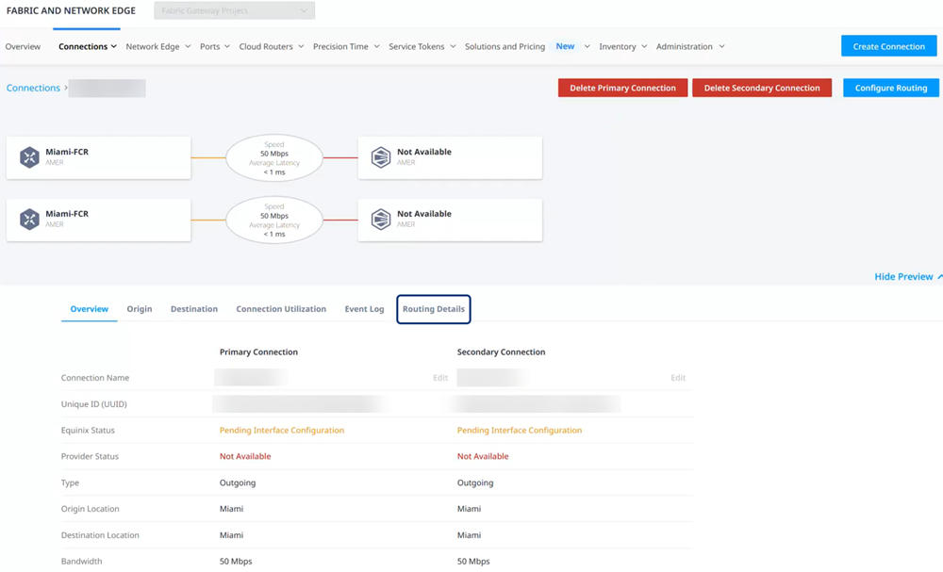Expand the Cloud Routers menu
This screenshot has height=572, width=943.
tap(272, 46)
